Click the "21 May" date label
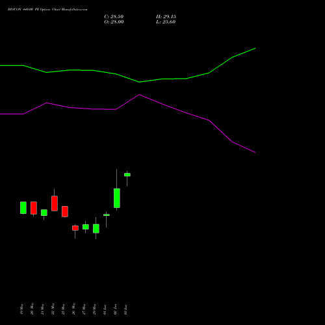 pos(42,309)
